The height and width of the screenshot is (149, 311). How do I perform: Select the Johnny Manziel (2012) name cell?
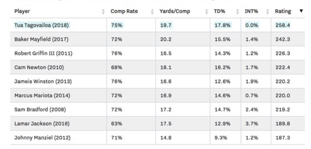42,138
